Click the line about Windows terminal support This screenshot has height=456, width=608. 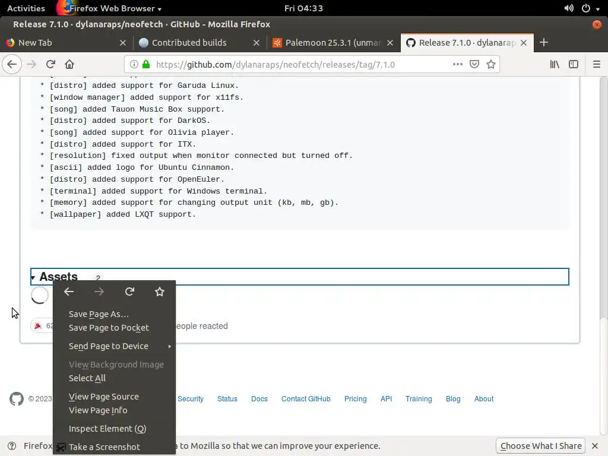154,191
